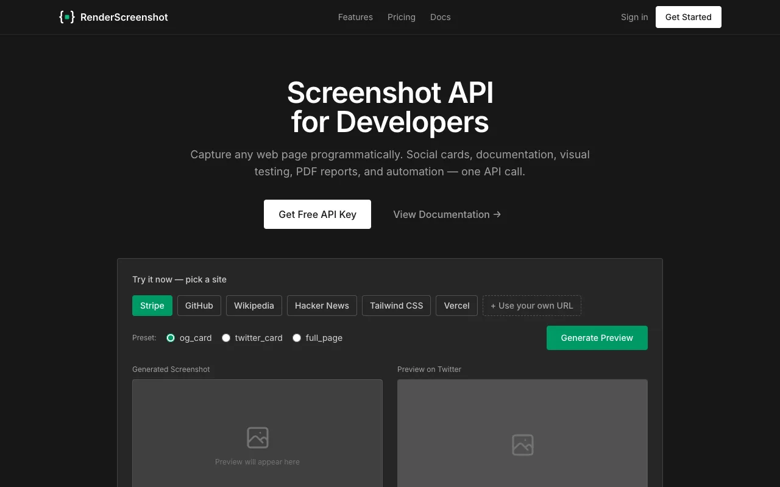The image size is (780, 487).
Task: Click the Generated Screenshot preview area
Action: coord(258,433)
